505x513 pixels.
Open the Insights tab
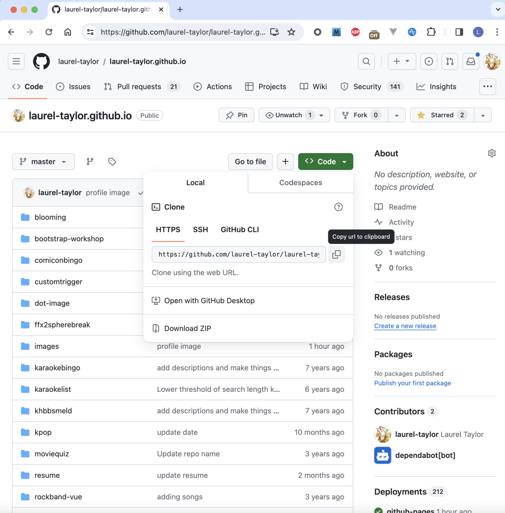[436, 87]
